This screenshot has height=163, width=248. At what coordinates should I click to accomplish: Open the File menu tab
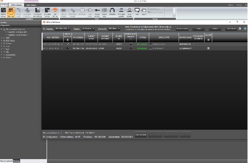(x=4, y=5)
